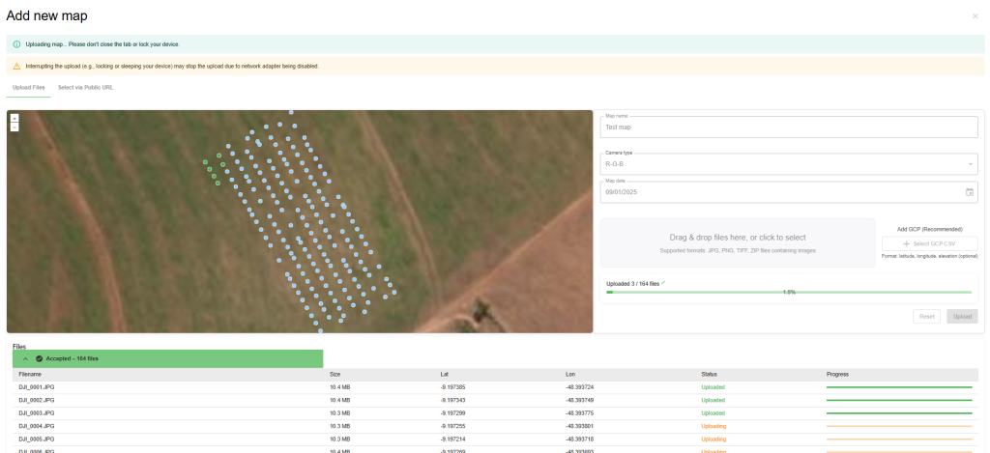Zoom out on the map view
990x453 pixels.
pyautogui.click(x=15, y=127)
